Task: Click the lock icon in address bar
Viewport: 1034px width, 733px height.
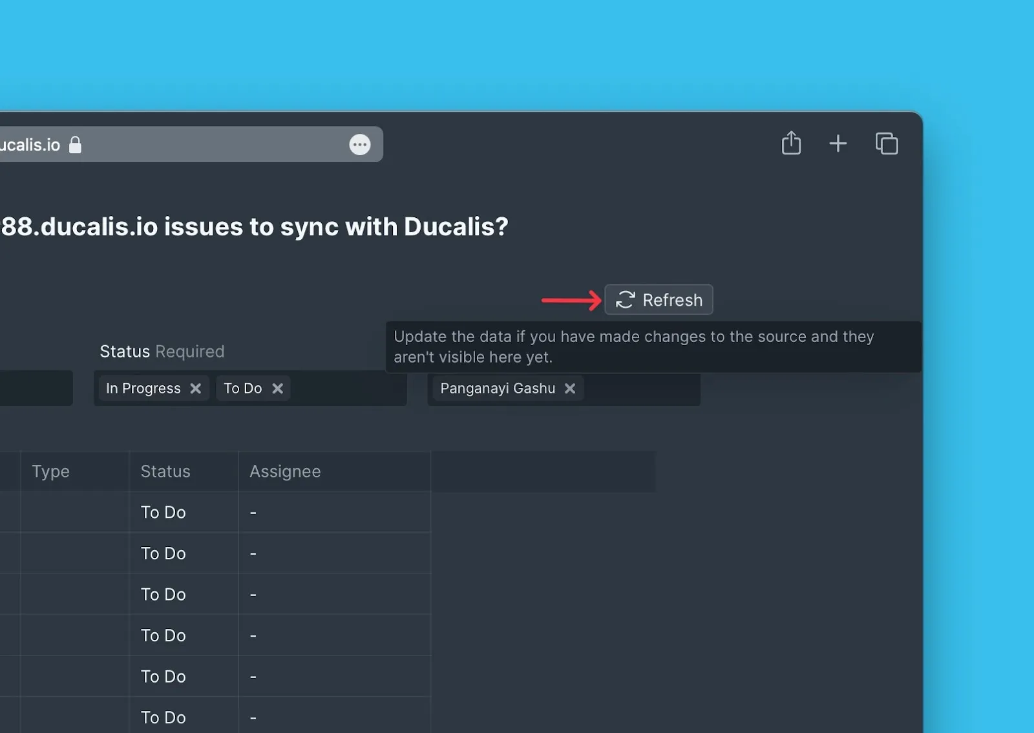Action: 75,145
